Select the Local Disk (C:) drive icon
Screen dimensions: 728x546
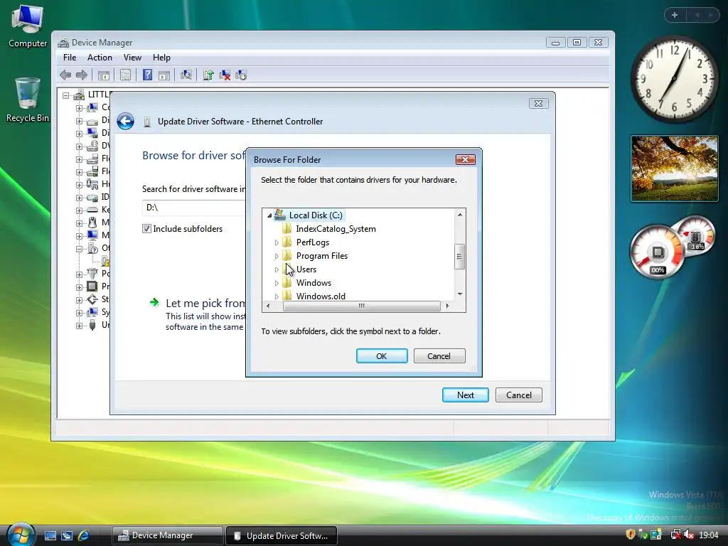click(280, 215)
